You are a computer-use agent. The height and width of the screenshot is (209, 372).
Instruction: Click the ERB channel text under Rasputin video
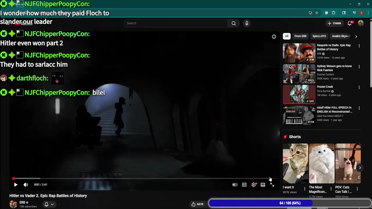click(x=319, y=54)
